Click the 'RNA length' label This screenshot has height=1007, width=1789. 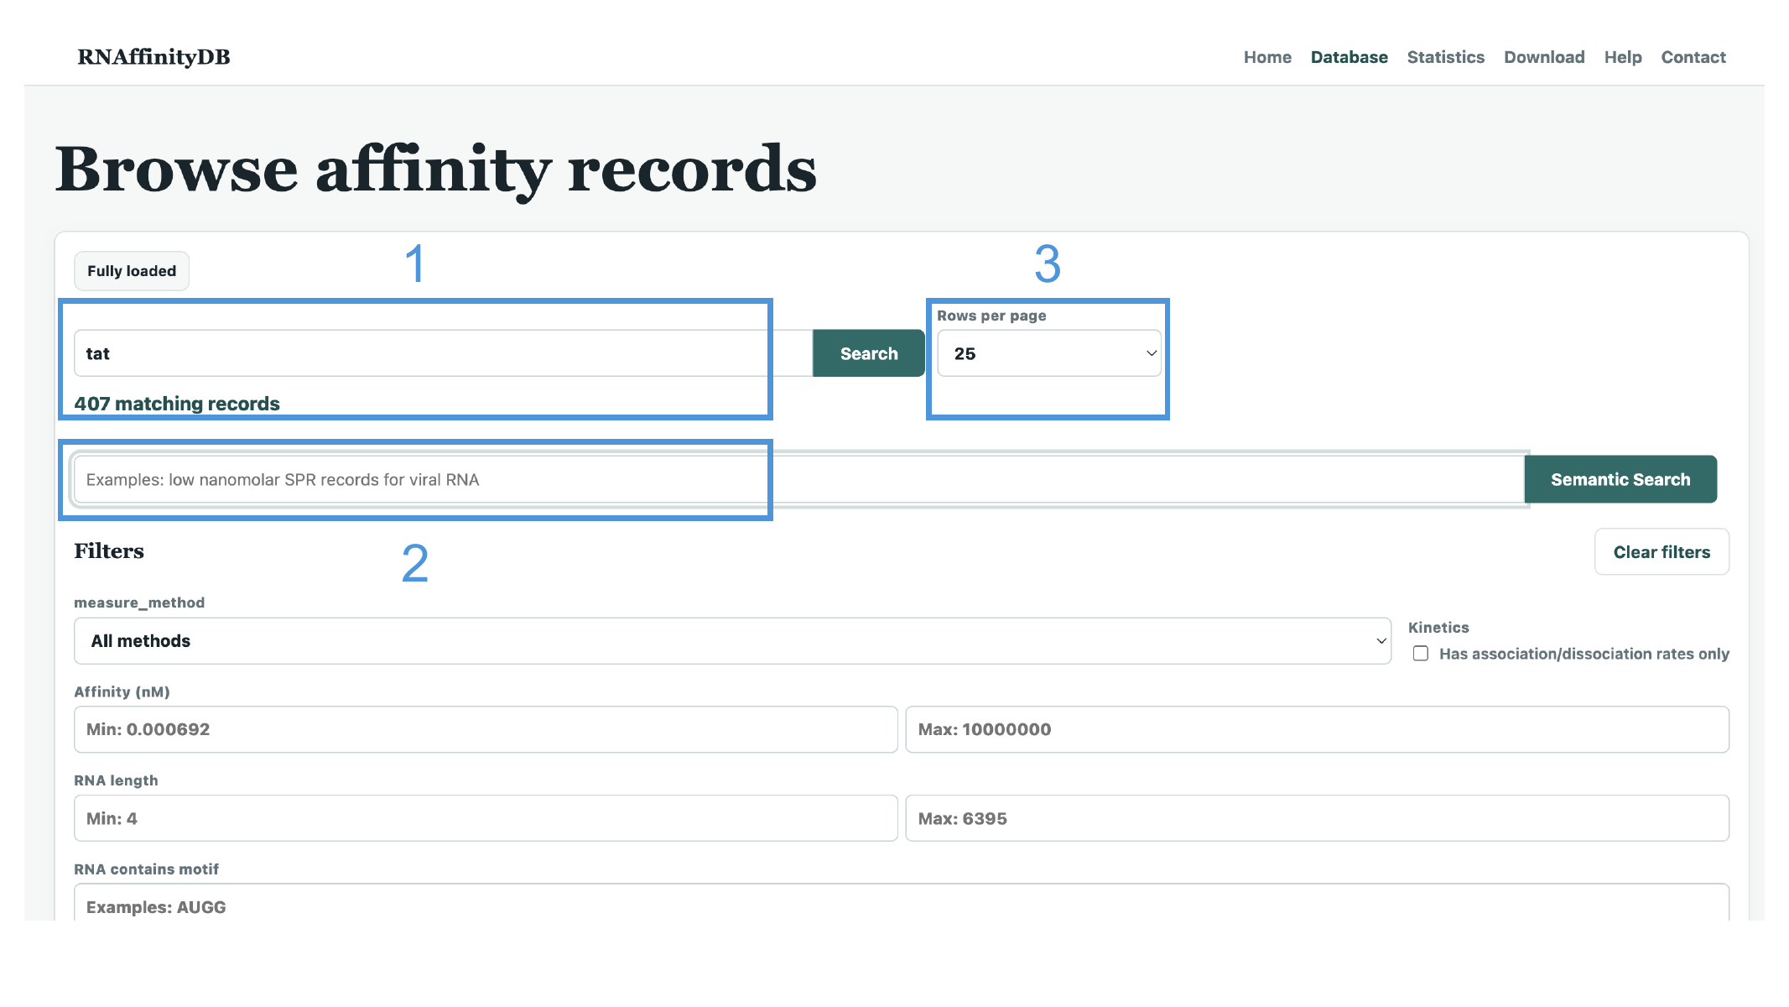116,780
